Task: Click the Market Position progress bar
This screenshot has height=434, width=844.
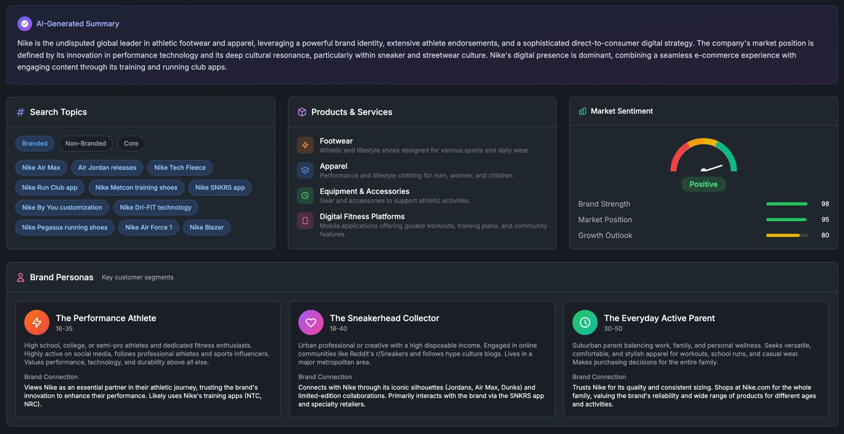Action: tap(787, 220)
